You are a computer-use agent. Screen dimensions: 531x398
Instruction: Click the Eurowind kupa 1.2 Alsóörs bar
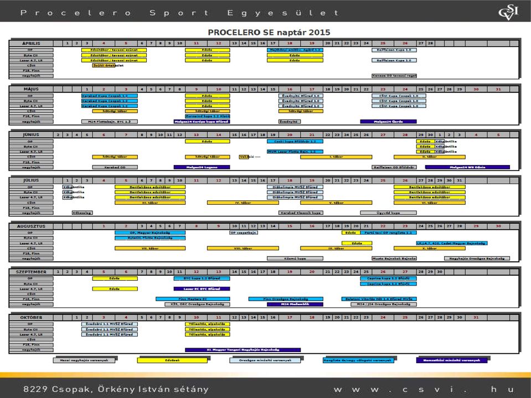pos(208,116)
